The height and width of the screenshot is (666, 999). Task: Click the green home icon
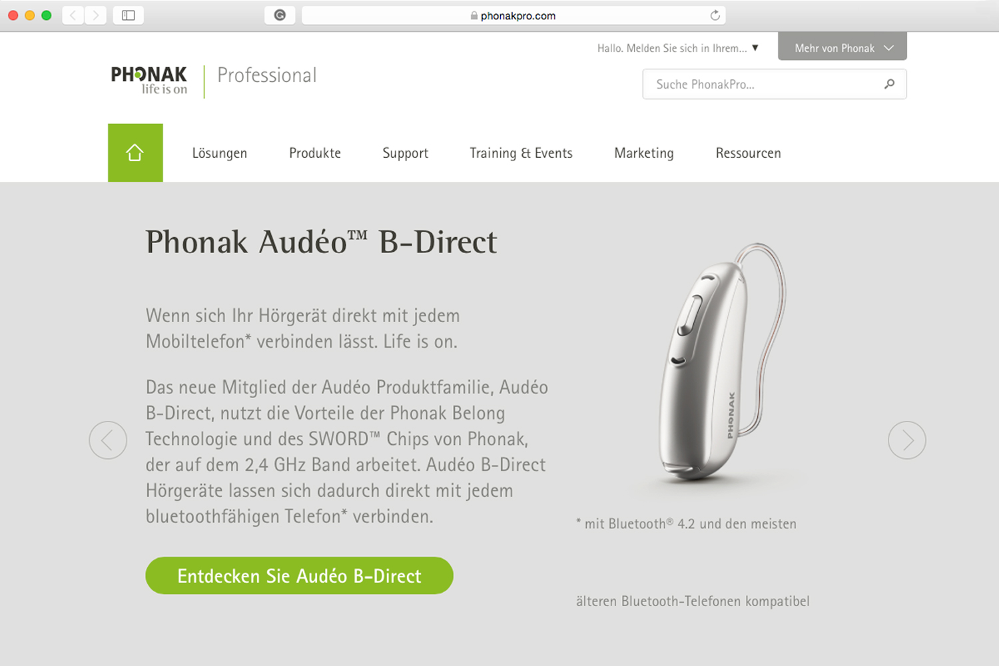click(135, 153)
